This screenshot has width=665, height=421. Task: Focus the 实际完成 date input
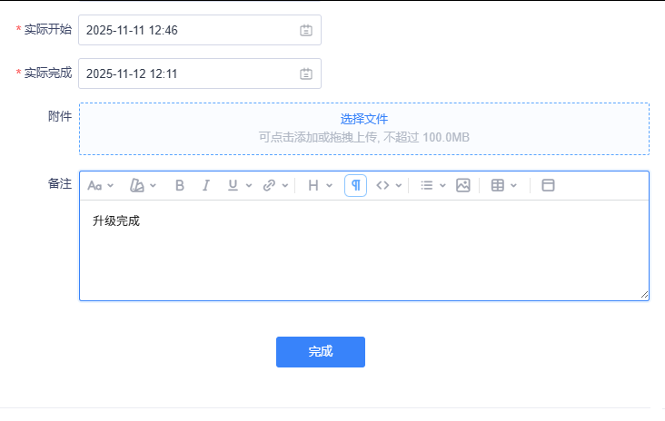(200, 73)
